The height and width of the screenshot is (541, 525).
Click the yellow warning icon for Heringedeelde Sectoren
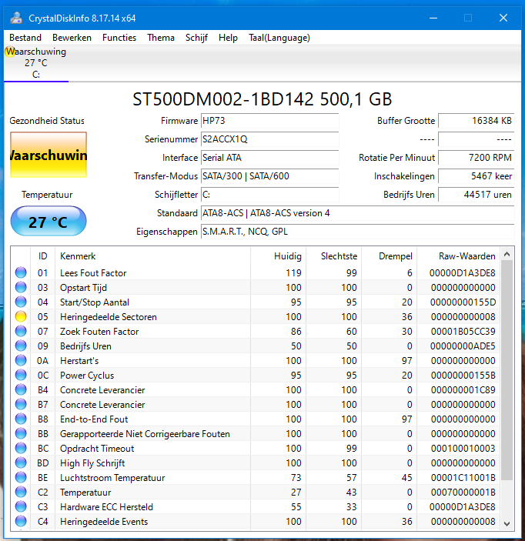pyautogui.click(x=21, y=316)
